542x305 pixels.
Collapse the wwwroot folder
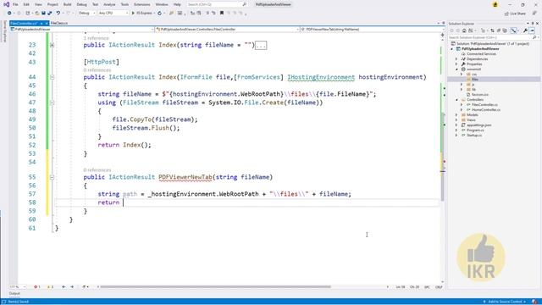pyautogui.click(x=456, y=69)
